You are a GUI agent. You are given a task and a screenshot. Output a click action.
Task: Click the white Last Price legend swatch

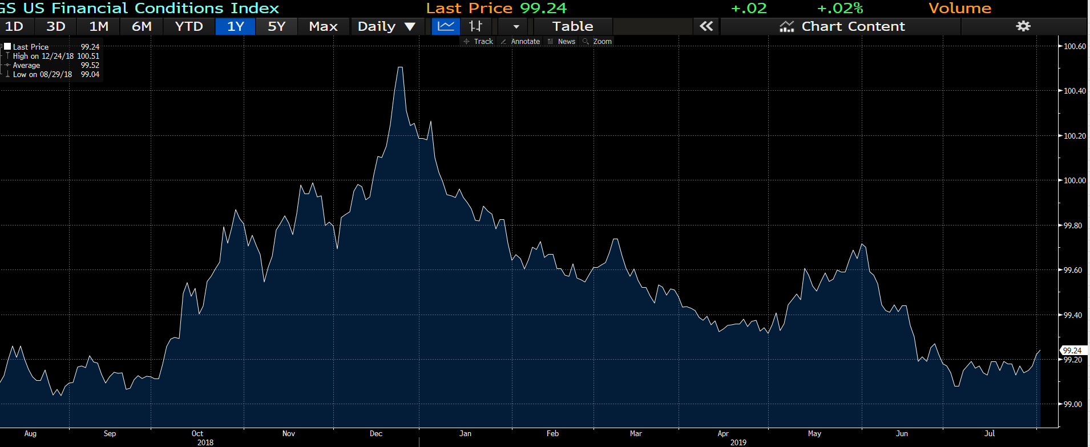click(7, 46)
